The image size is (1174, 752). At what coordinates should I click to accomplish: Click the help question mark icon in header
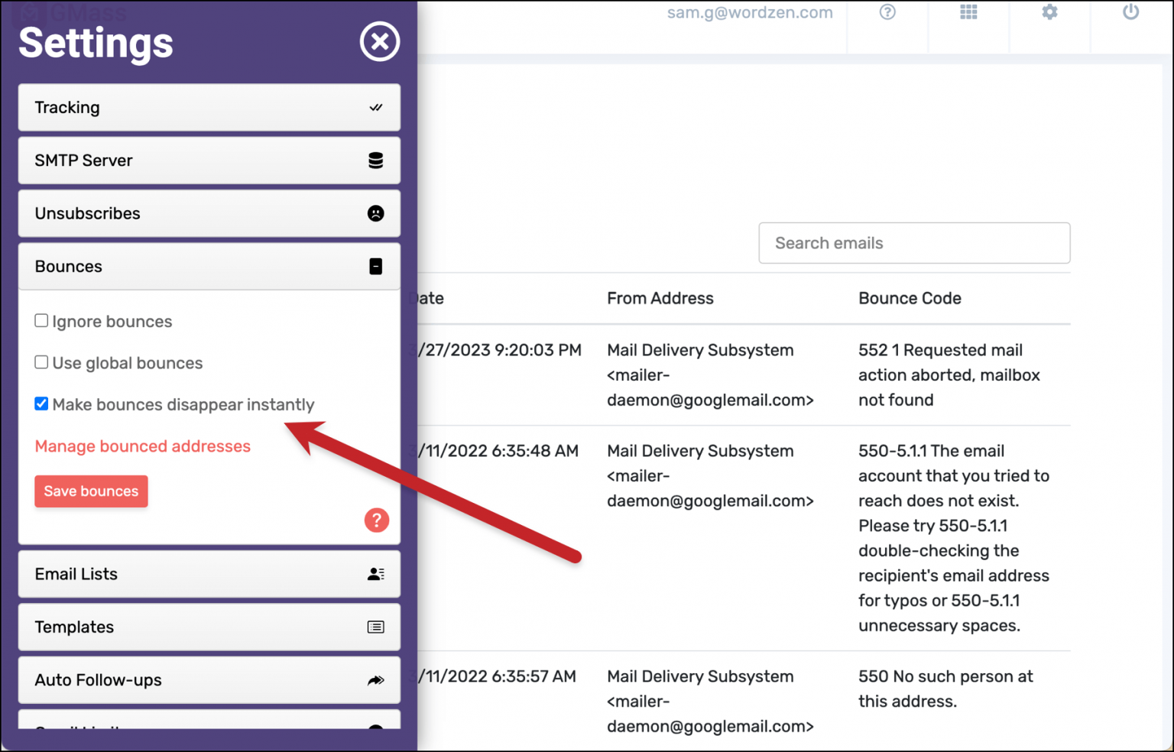[887, 12]
